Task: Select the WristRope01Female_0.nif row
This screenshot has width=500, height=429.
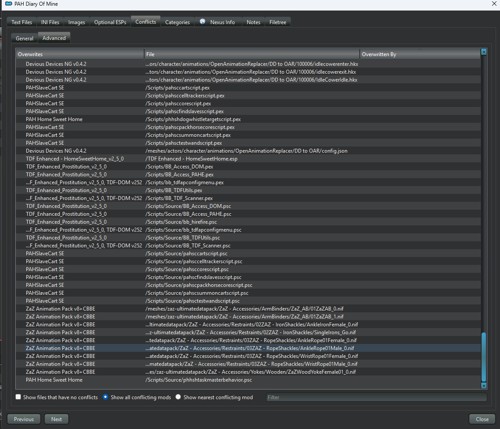Action: tap(248, 356)
